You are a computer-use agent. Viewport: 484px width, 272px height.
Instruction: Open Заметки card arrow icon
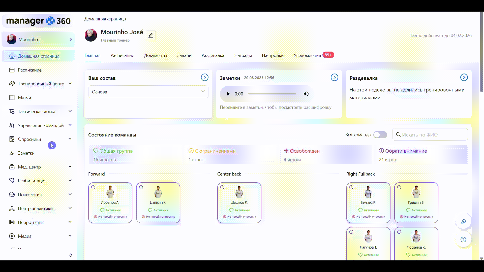tap(334, 77)
